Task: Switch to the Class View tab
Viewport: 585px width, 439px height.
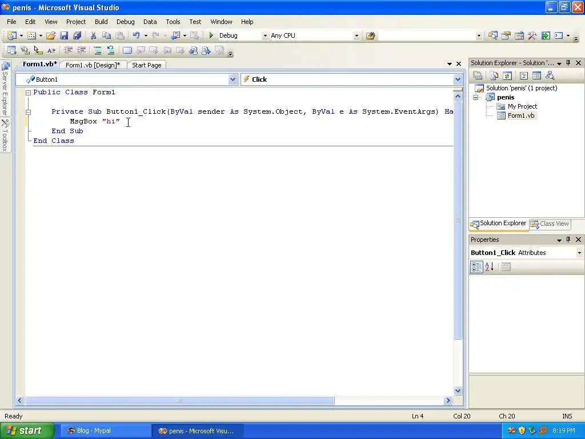Action: pyautogui.click(x=550, y=224)
